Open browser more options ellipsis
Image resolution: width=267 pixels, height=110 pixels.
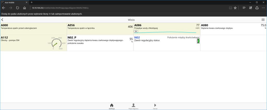pos(263,8)
